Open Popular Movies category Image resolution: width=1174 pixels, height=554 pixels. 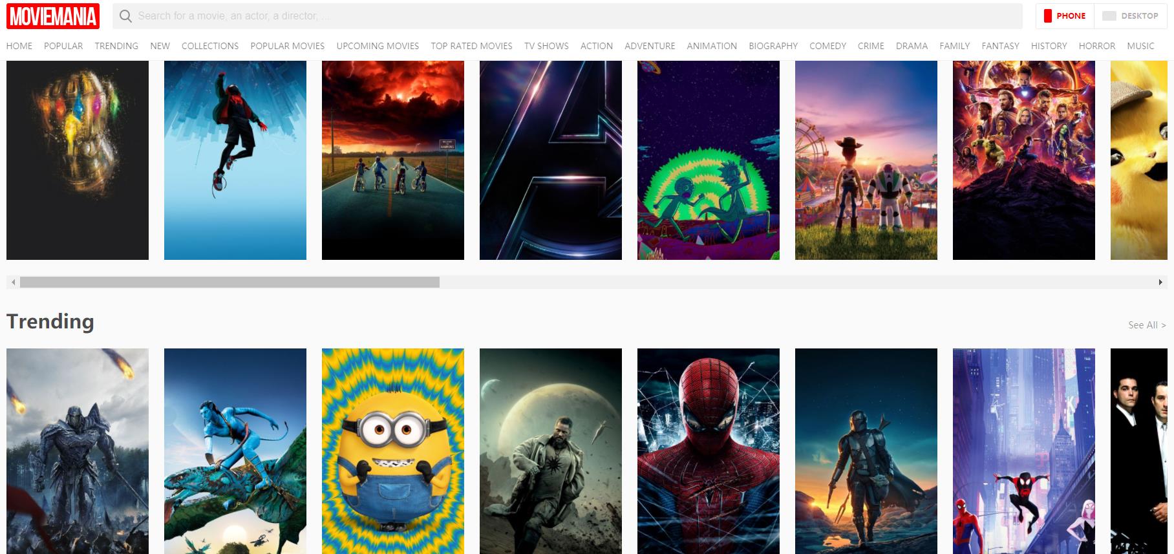pyautogui.click(x=288, y=46)
